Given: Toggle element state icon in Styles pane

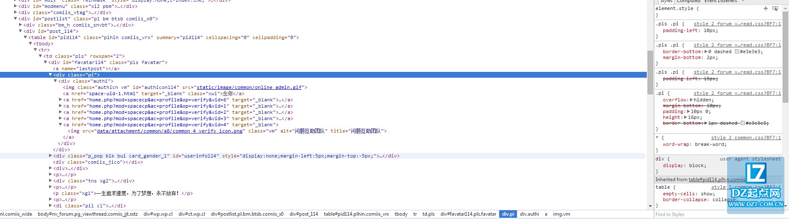Looking at the screenshot, I should click(x=775, y=8).
